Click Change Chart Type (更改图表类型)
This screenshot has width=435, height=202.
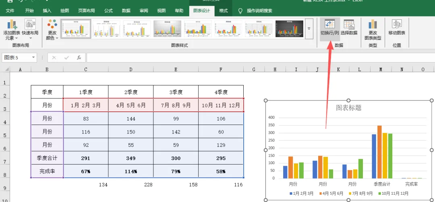[x=373, y=30]
